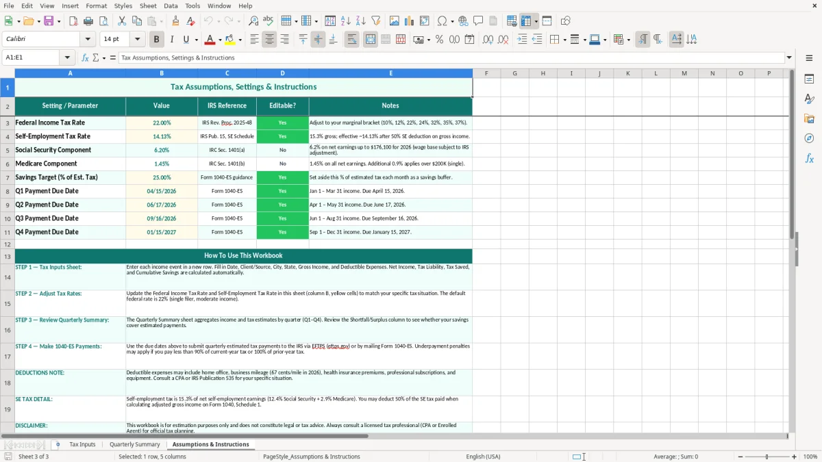Open the underline style dropdown arrow
The image size is (822, 462).
tap(196, 40)
